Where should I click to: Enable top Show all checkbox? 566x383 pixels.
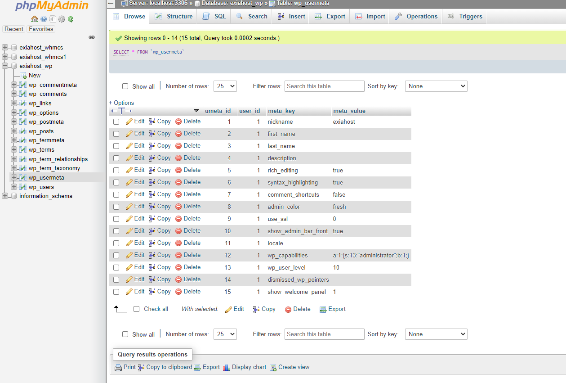tap(125, 86)
